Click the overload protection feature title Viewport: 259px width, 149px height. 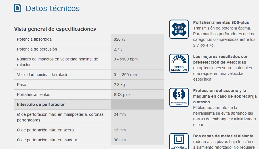[x=225, y=96]
